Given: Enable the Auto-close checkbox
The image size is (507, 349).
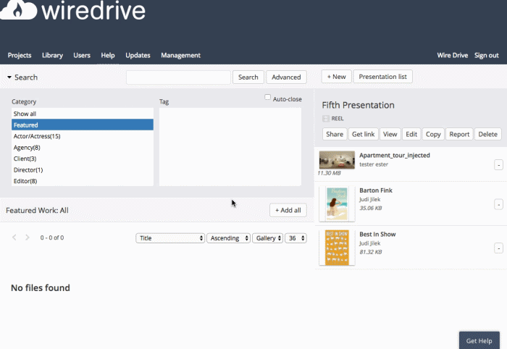Looking at the screenshot, I should (x=267, y=97).
